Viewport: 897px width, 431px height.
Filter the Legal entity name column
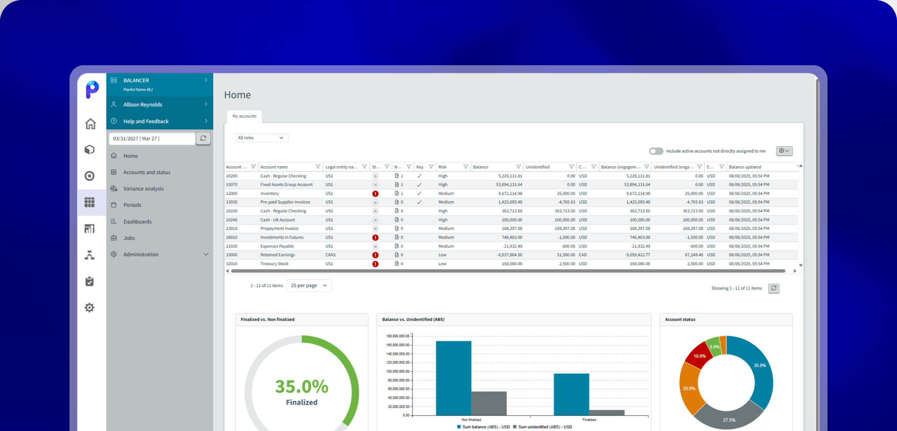365,167
